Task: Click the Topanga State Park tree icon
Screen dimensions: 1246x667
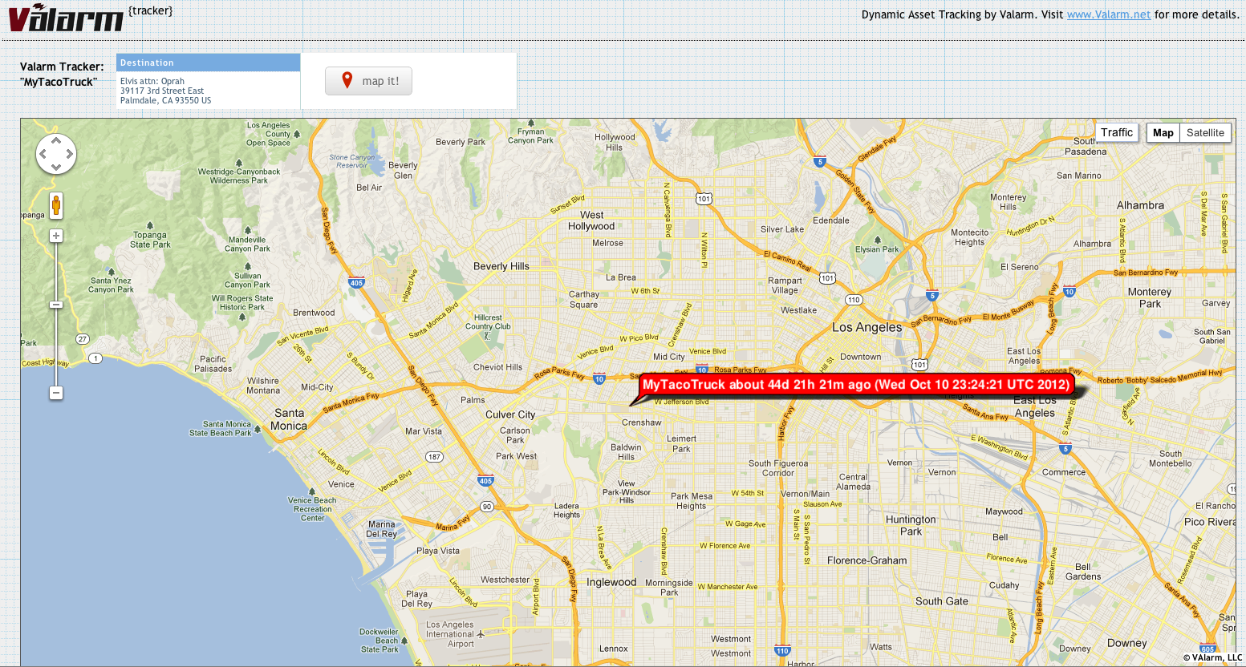Action: point(150,225)
